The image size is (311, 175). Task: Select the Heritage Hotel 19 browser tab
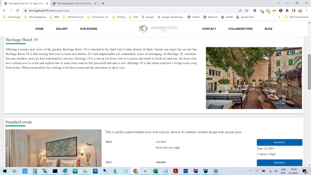(x=26, y=3)
